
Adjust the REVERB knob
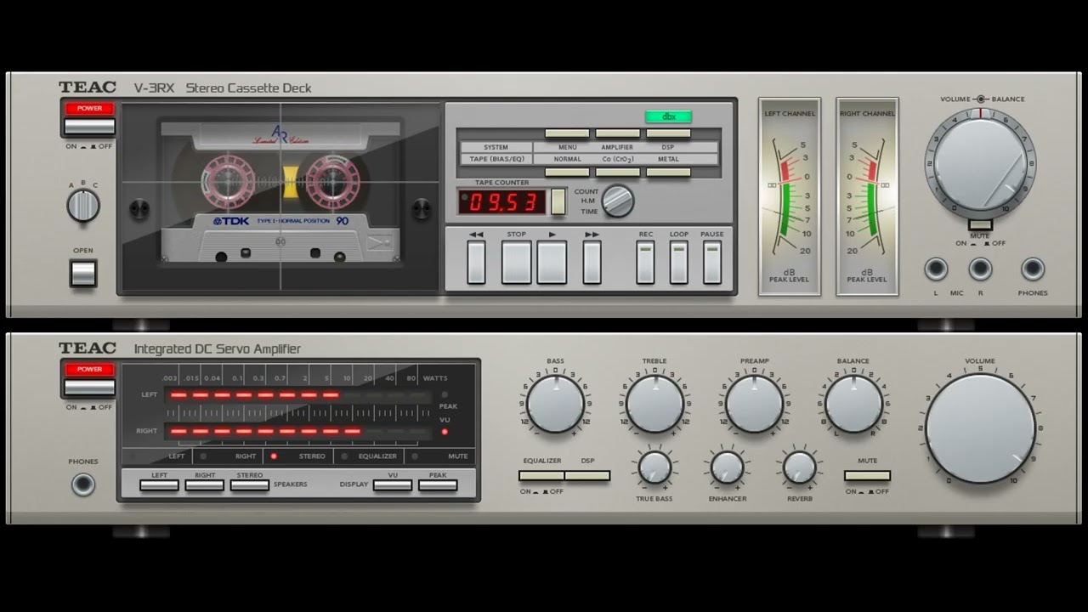(x=799, y=467)
